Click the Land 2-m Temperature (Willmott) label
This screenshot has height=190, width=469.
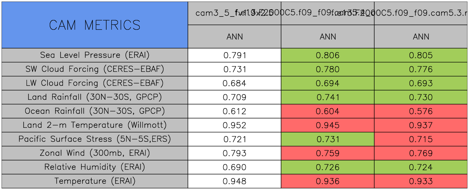pos(95,125)
